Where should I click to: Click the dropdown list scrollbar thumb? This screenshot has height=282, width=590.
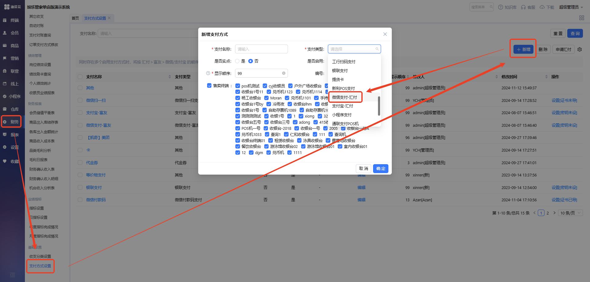click(x=379, y=106)
